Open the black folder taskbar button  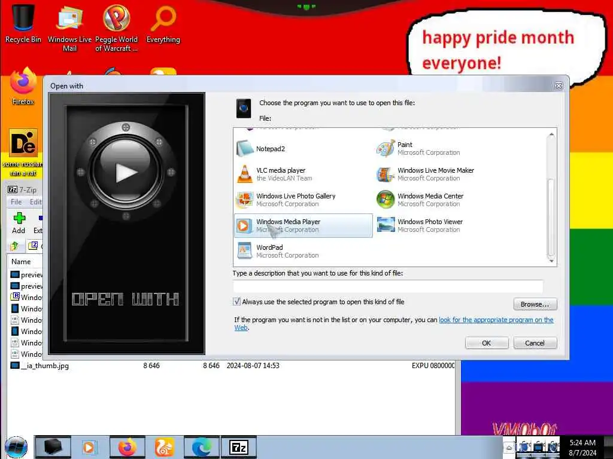pyautogui.click(x=53, y=447)
